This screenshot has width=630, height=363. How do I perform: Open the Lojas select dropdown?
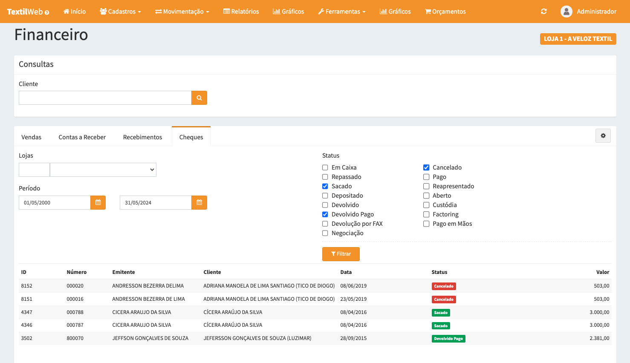tap(103, 170)
